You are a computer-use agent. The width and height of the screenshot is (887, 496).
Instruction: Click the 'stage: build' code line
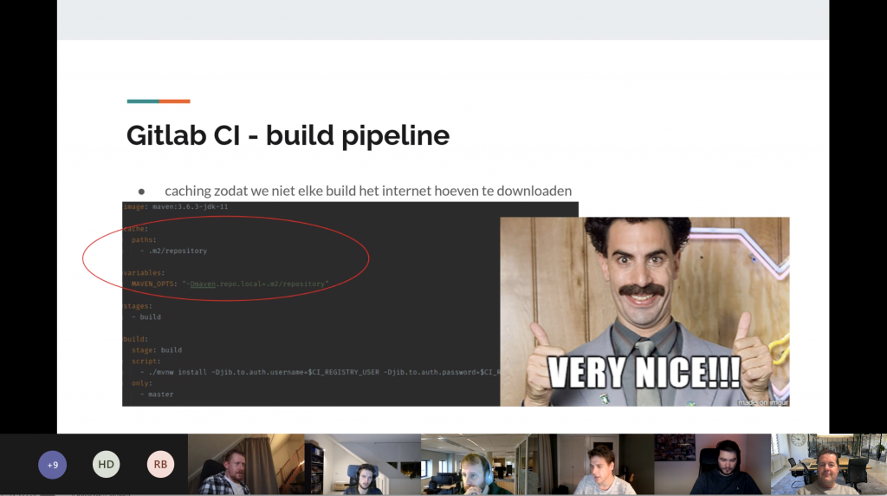(x=157, y=350)
